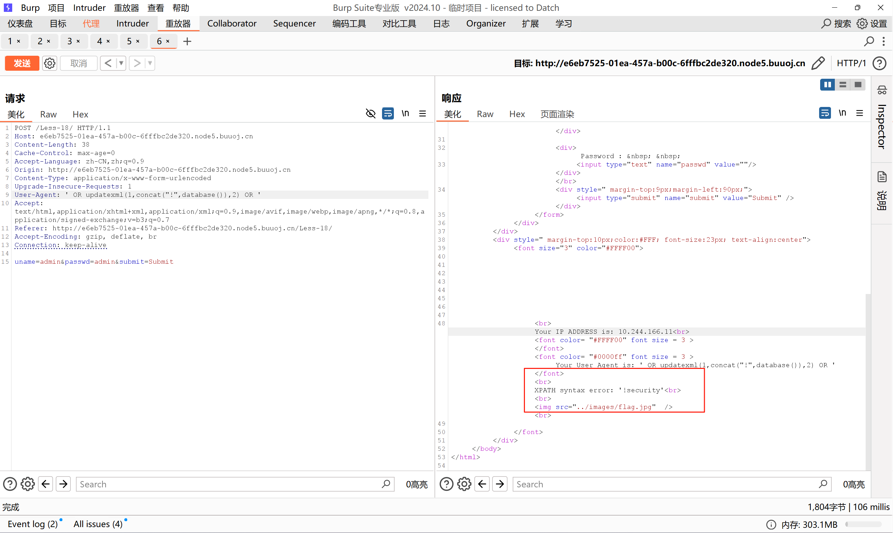Image resolution: width=893 pixels, height=533 pixels.
Task: Open the help icon beside HTTP/1
Action: [879, 63]
